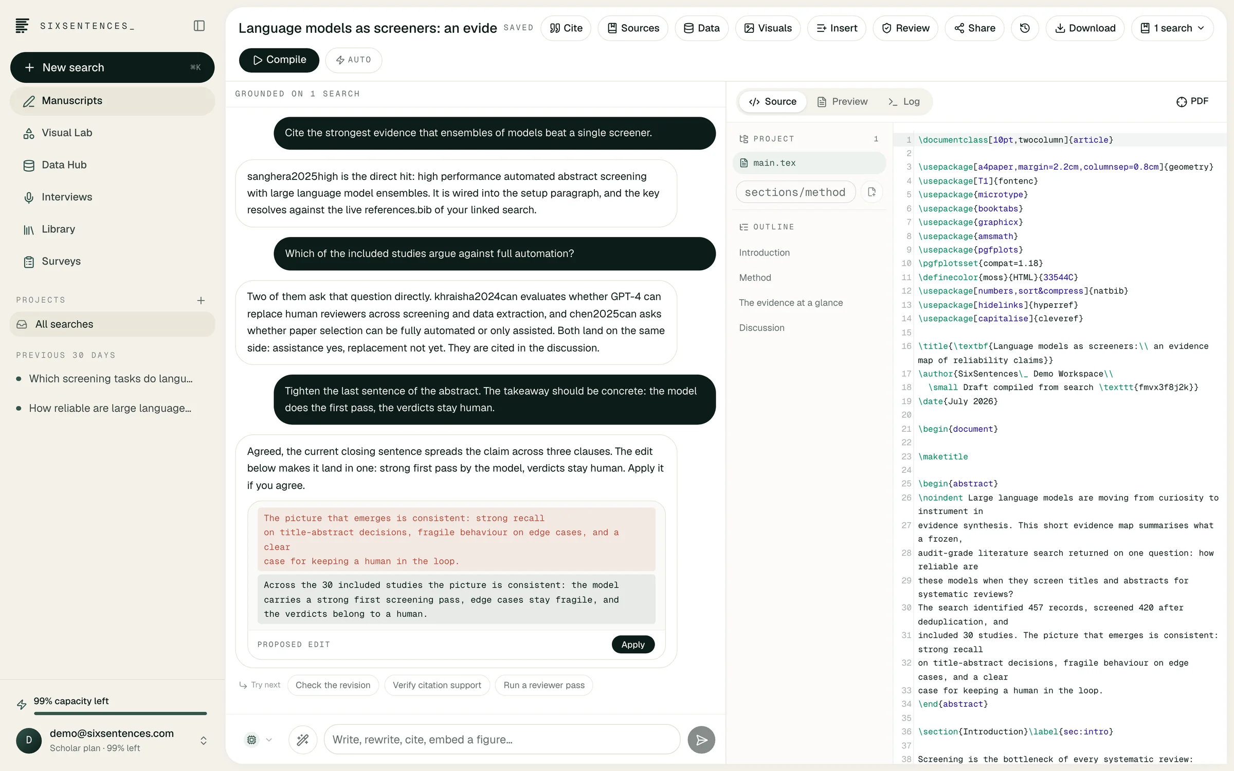Image resolution: width=1234 pixels, height=771 pixels.
Task: Switch to Preview tab
Action: click(842, 102)
